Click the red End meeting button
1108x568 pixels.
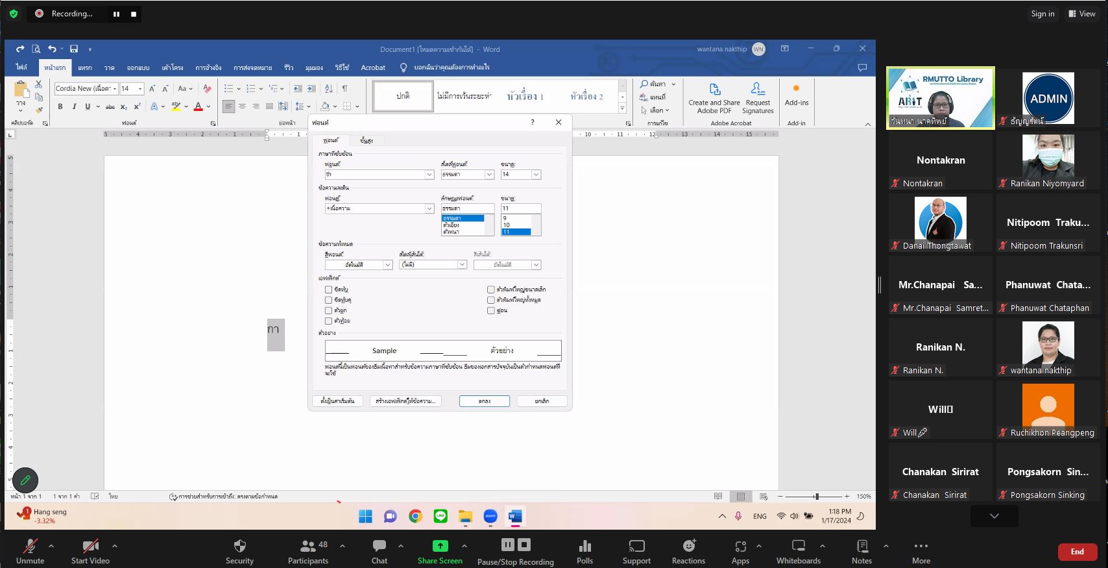(1078, 552)
